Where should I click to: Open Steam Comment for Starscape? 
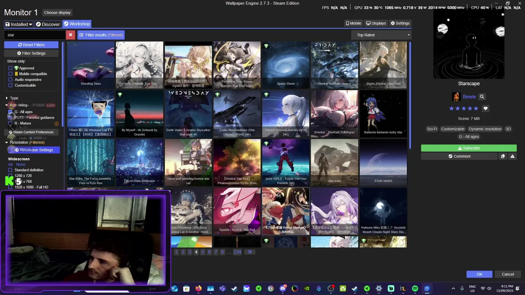click(459, 156)
